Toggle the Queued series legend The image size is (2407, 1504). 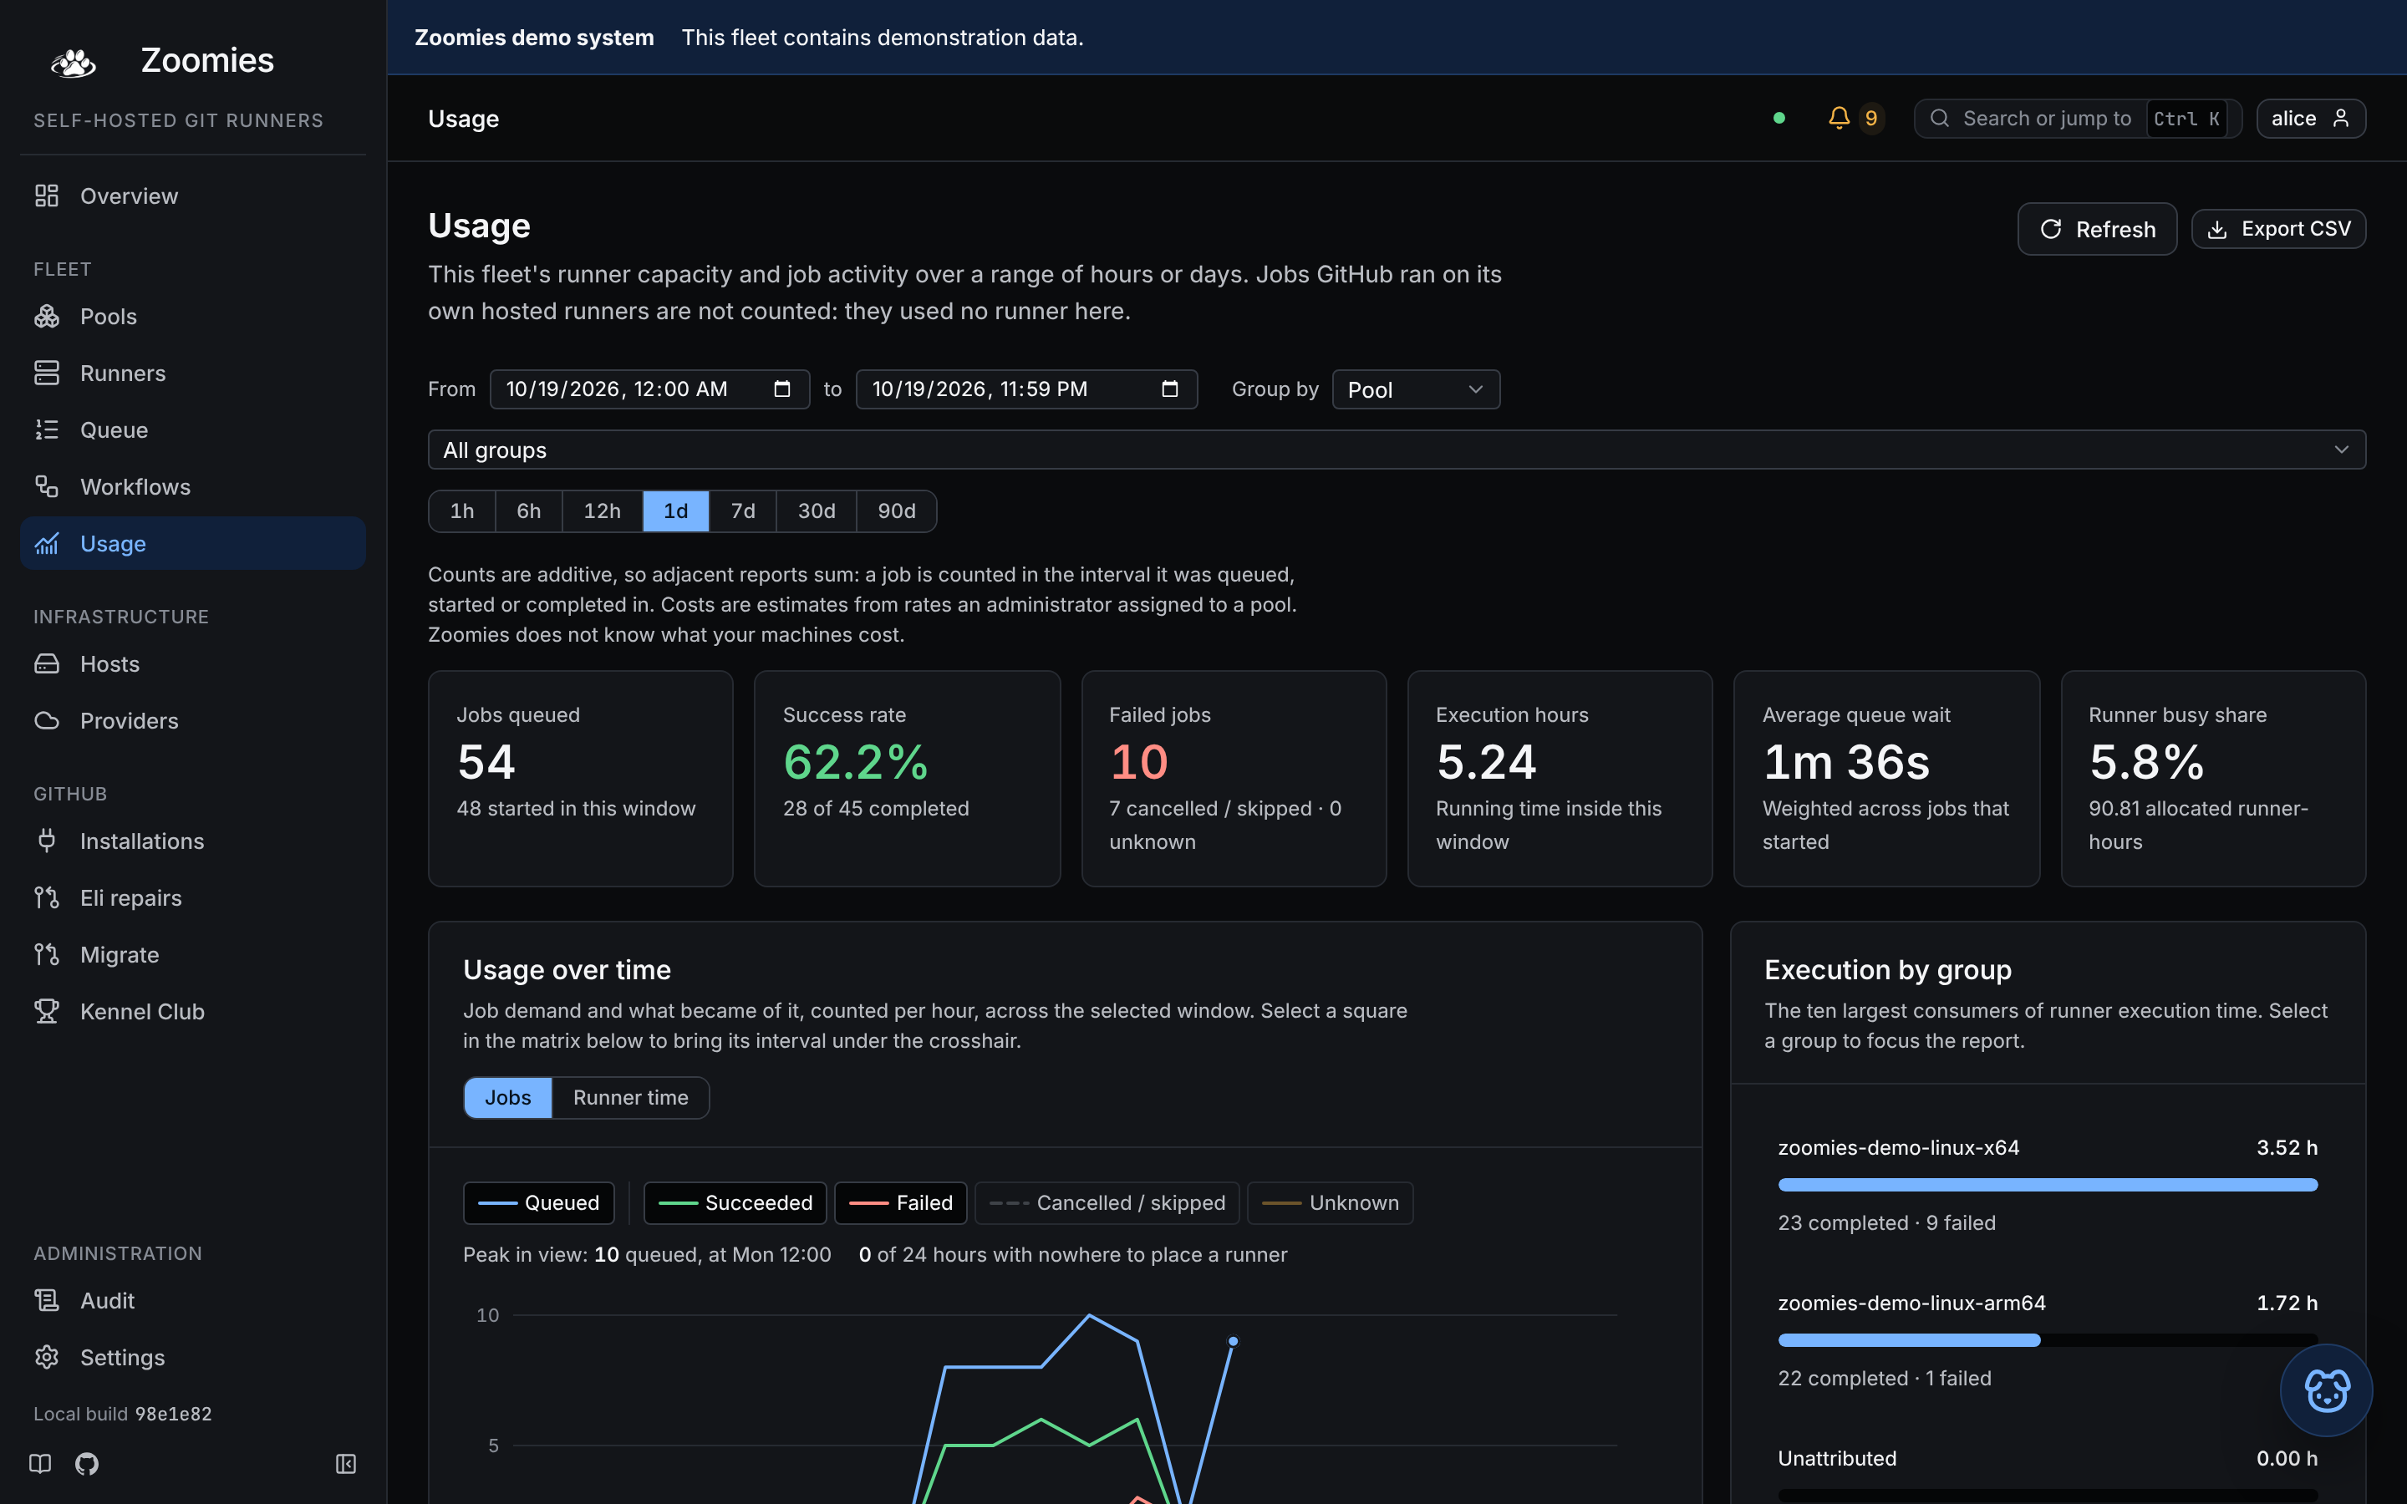pos(538,1202)
